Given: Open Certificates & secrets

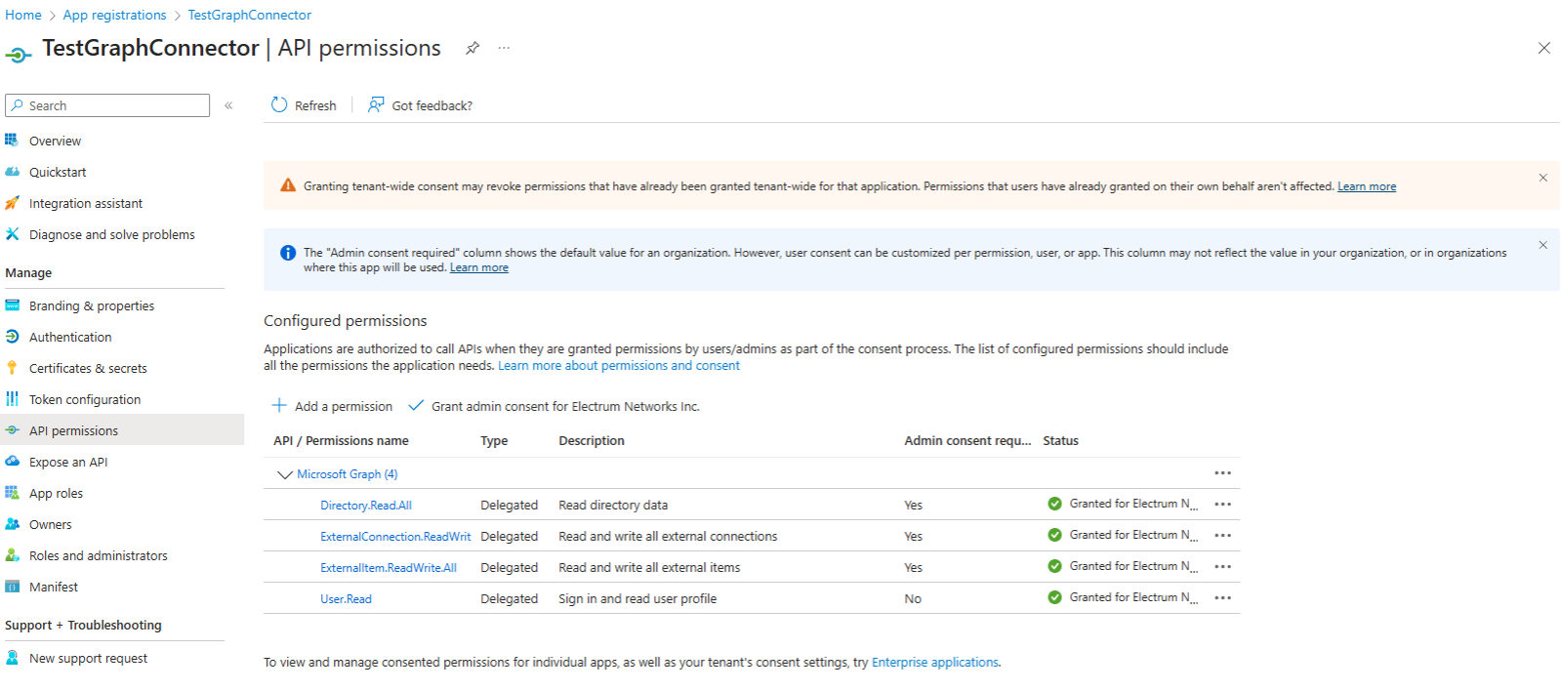Looking at the screenshot, I should 88,368.
